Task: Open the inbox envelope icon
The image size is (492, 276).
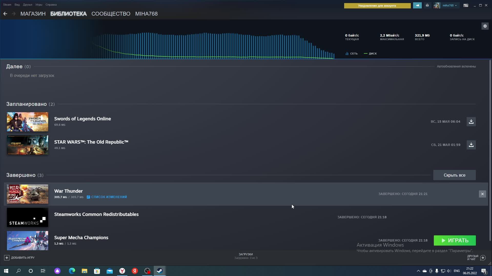Action: click(x=427, y=5)
